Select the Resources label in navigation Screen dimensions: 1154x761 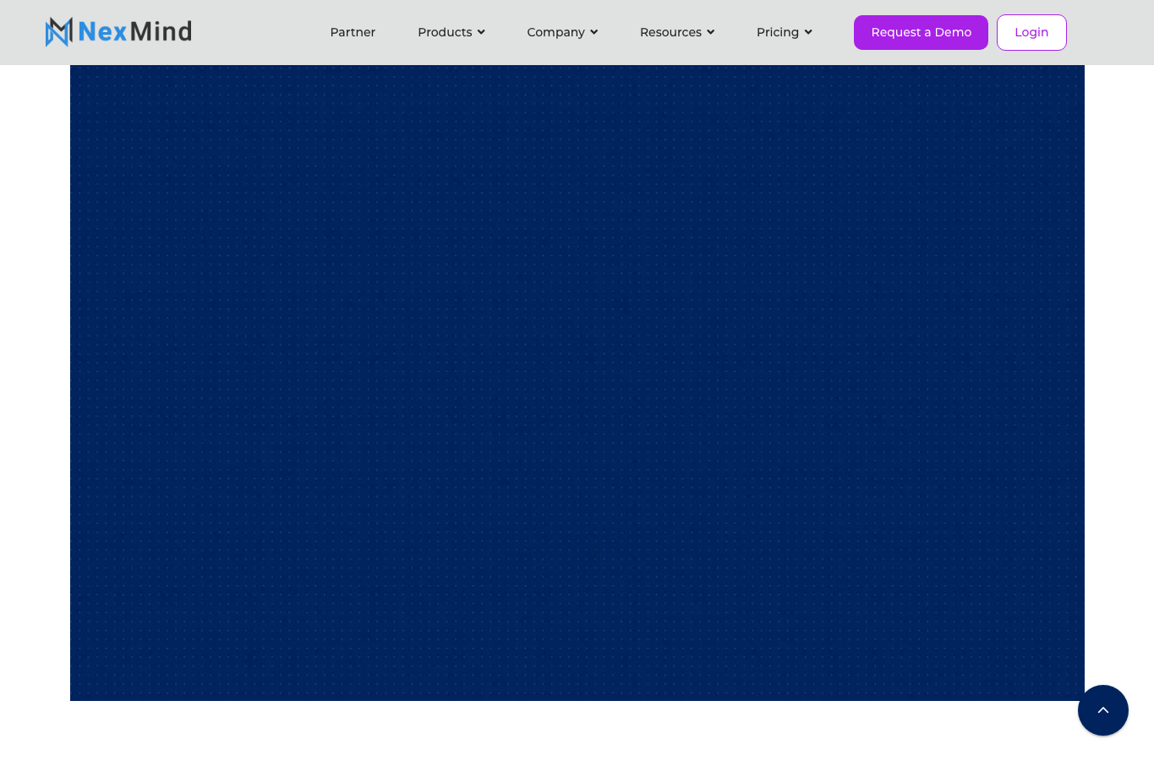tap(670, 32)
